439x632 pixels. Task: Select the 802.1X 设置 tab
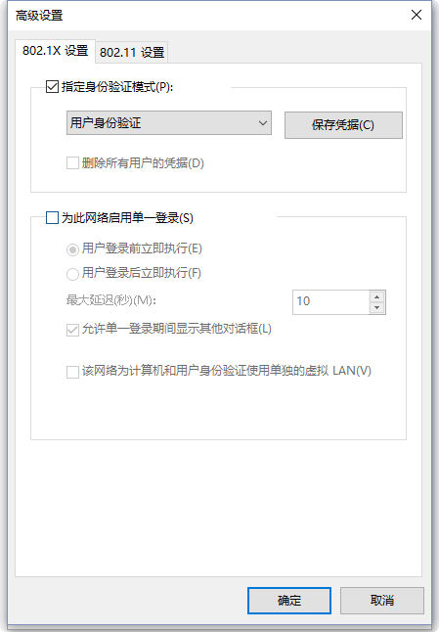pyautogui.click(x=55, y=51)
